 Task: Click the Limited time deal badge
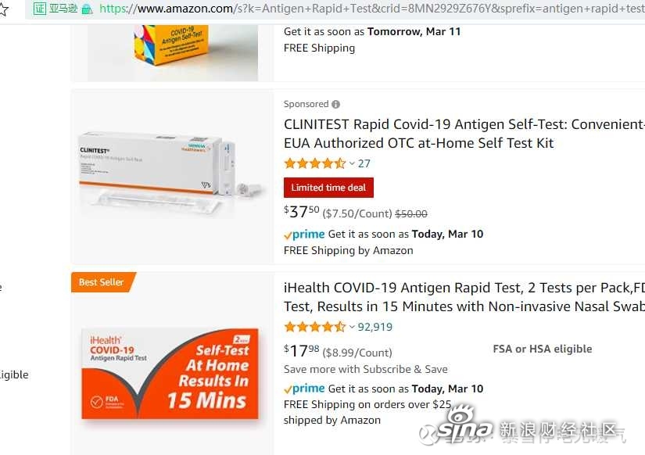(x=328, y=188)
